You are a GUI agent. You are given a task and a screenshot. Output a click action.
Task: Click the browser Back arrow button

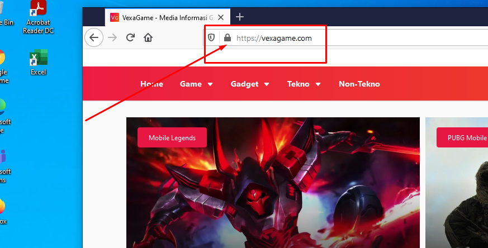tap(93, 38)
